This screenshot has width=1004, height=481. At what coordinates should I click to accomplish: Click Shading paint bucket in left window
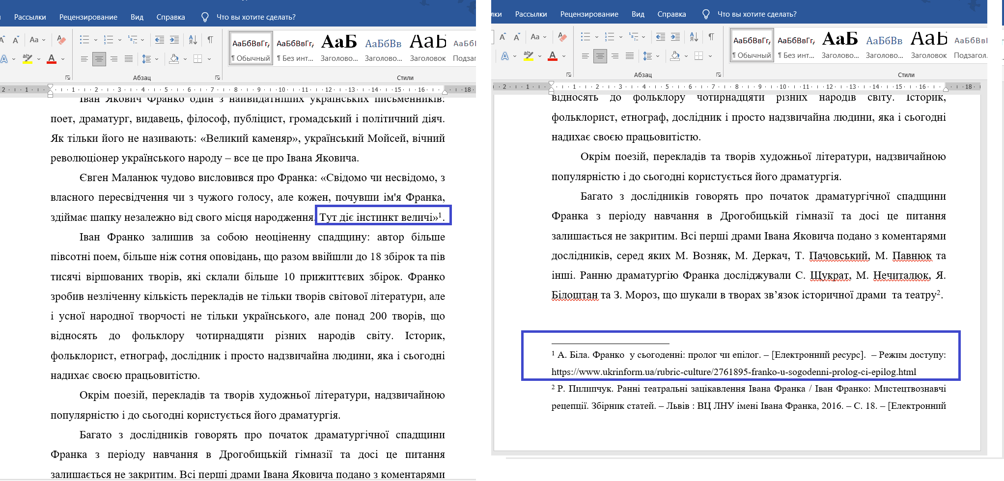pos(174,59)
